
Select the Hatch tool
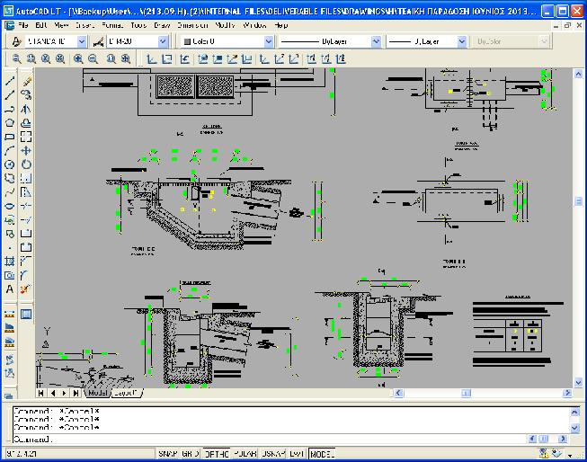10,262
